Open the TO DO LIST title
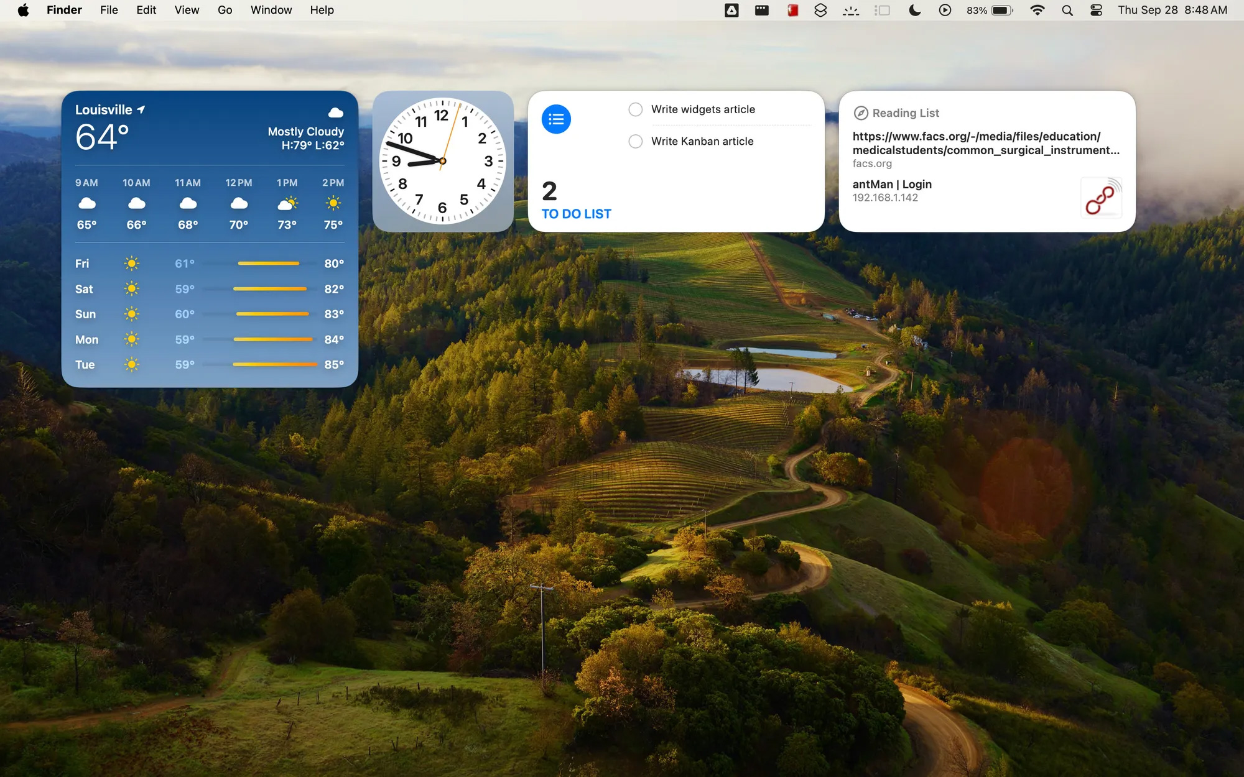 pos(577,214)
